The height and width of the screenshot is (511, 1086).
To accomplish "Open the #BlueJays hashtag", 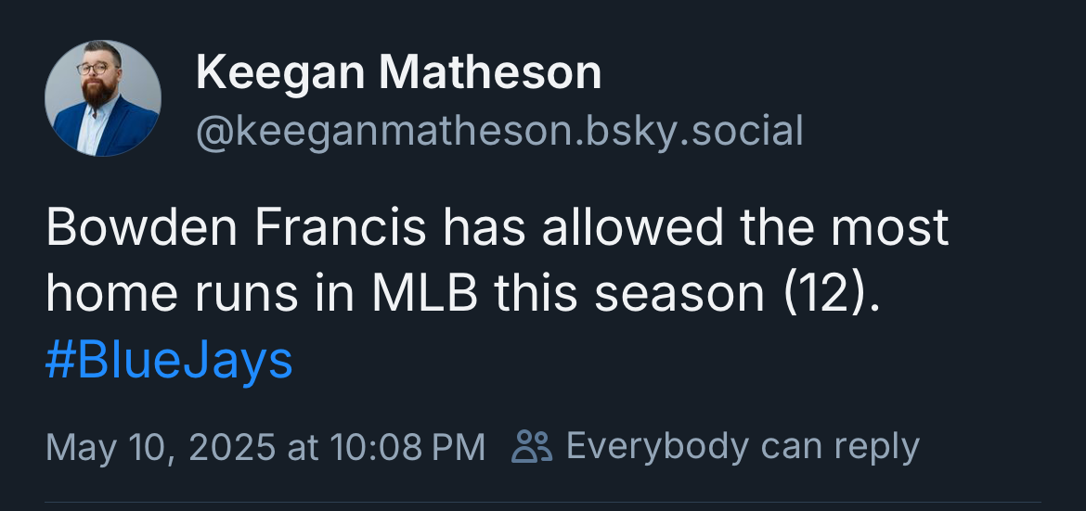I will coord(169,361).
